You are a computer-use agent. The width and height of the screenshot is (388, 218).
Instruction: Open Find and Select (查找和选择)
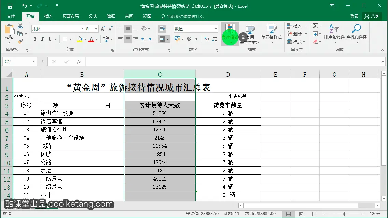click(356, 33)
